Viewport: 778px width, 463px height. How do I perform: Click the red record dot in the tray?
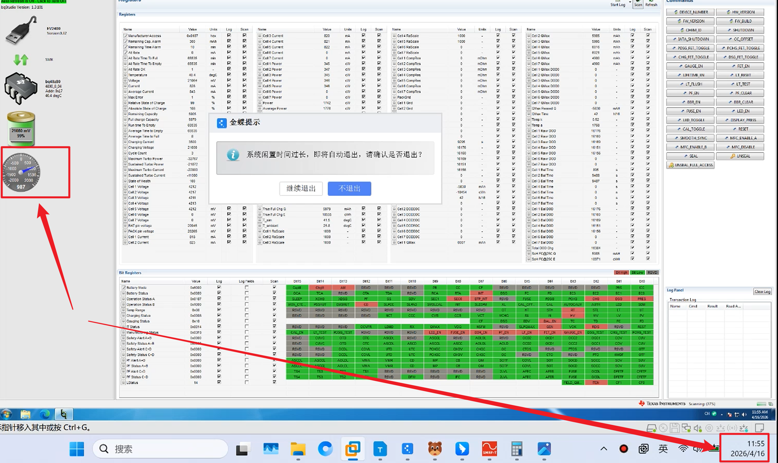point(623,449)
